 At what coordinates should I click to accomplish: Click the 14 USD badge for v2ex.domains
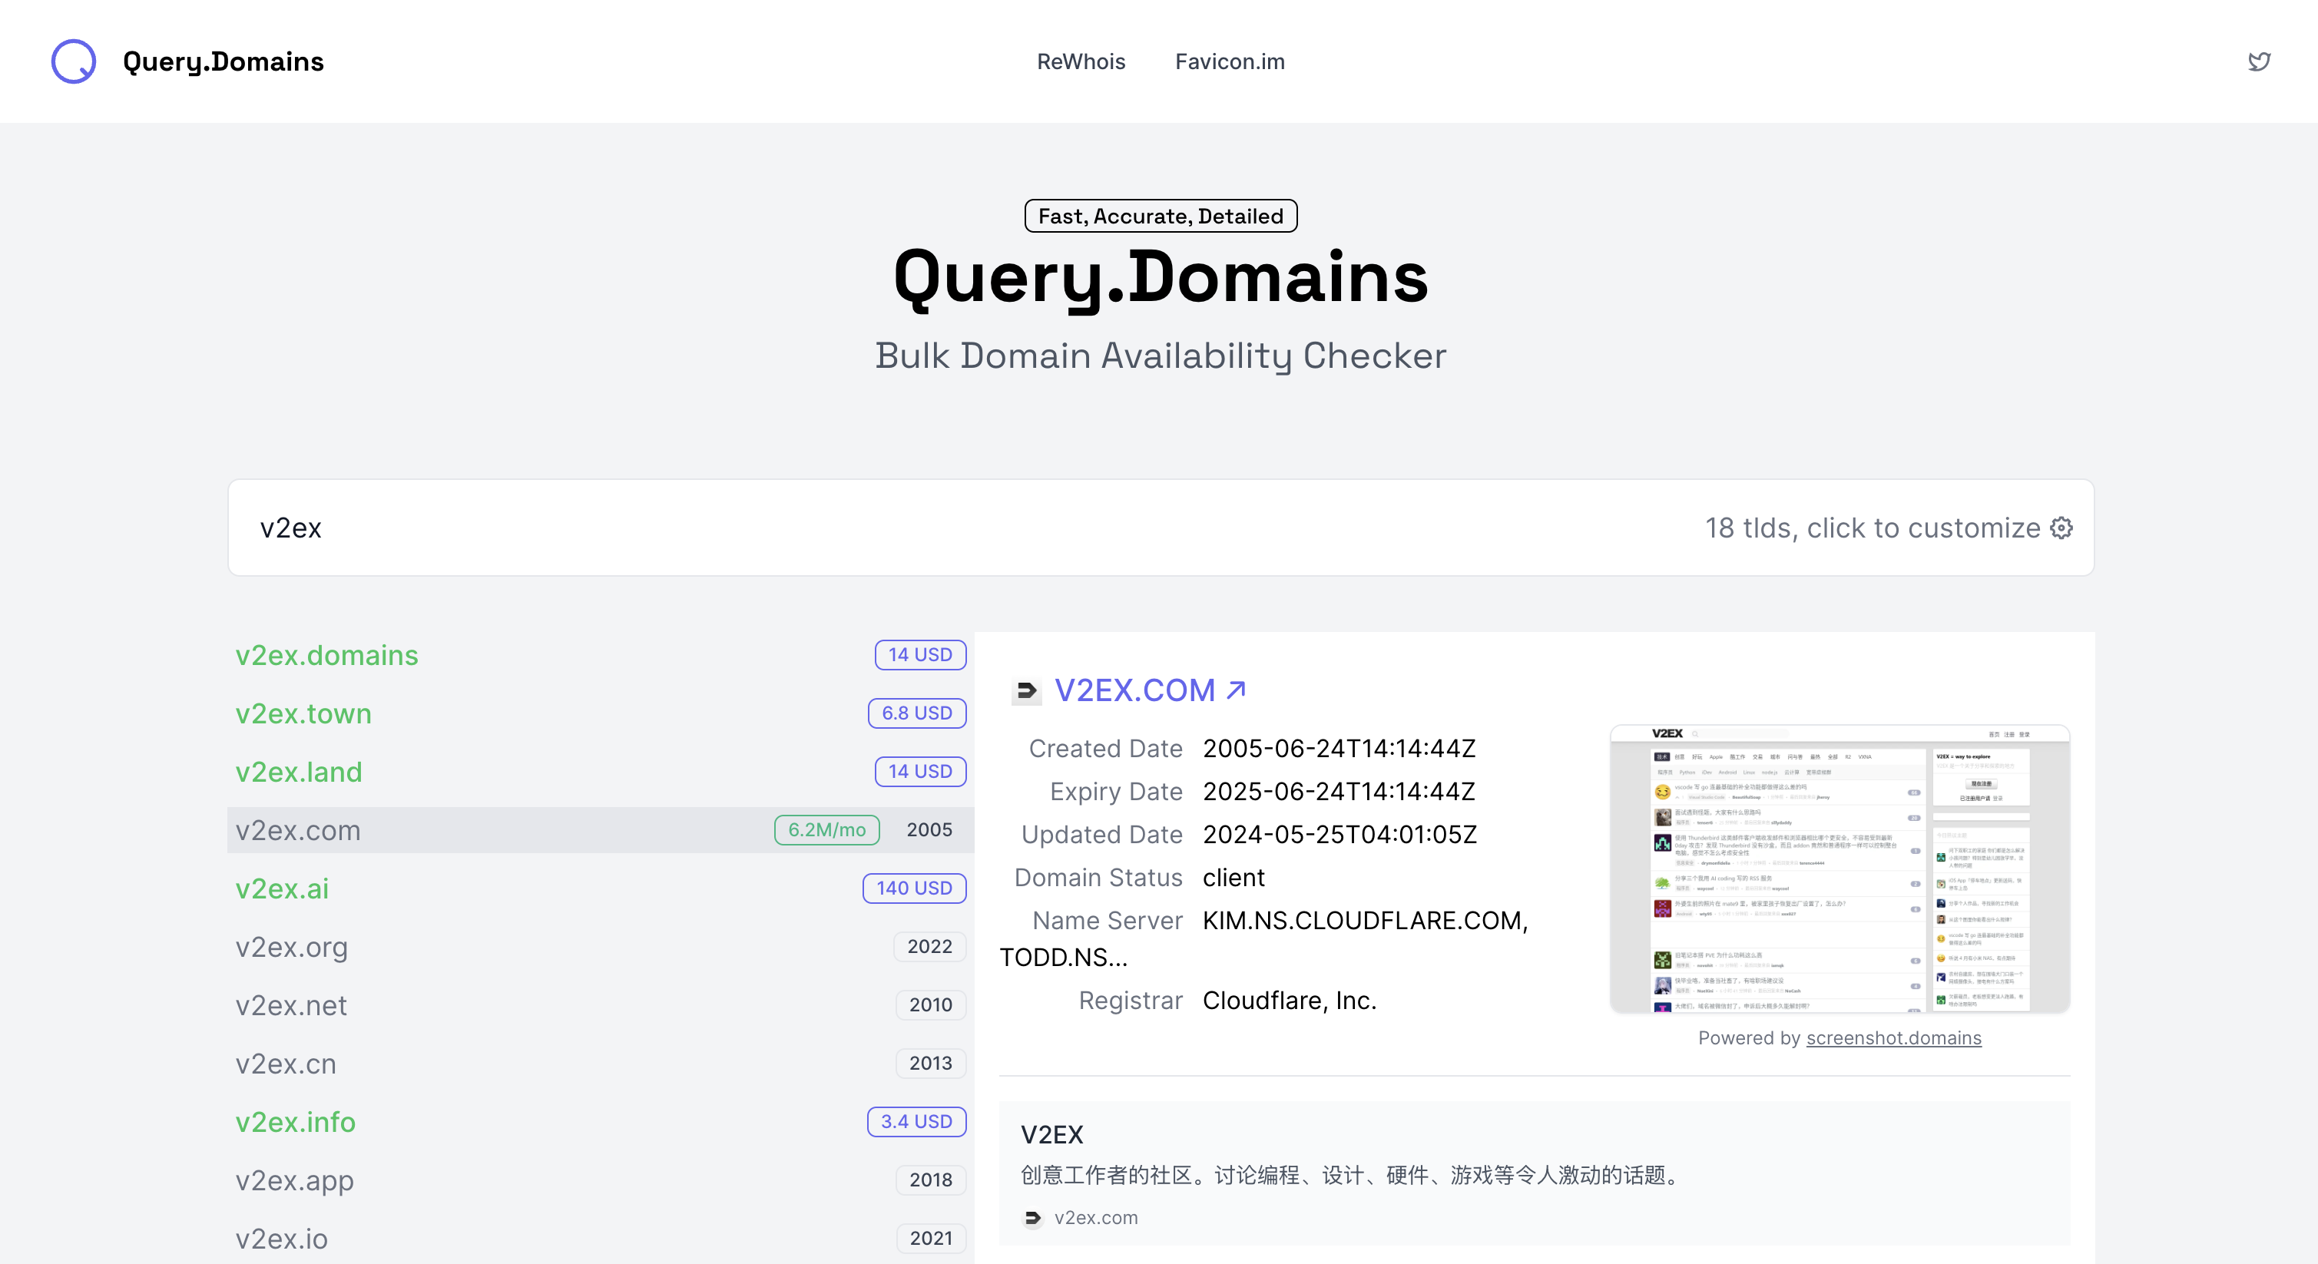point(919,655)
